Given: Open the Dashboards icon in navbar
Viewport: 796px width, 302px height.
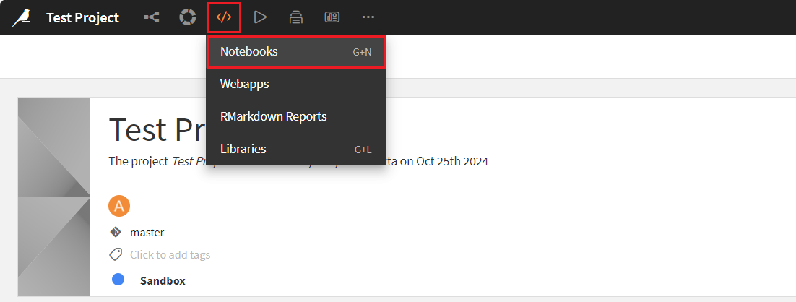Looking at the screenshot, I should click(x=332, y=17).
